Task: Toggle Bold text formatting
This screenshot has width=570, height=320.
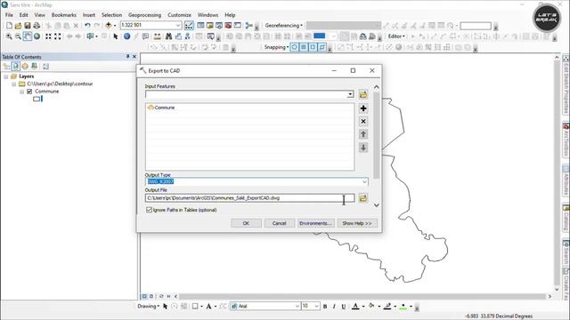Action: click(x=325, y=306)
